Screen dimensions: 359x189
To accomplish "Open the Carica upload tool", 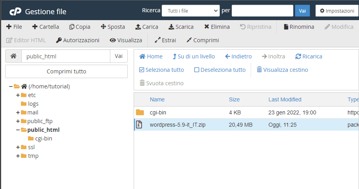I will coord(147,27).
